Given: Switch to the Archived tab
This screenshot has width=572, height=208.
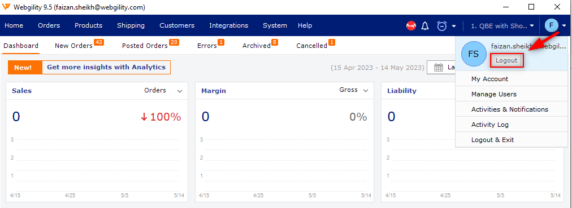Looking at the screenshot, I should [x=257, y=46].
